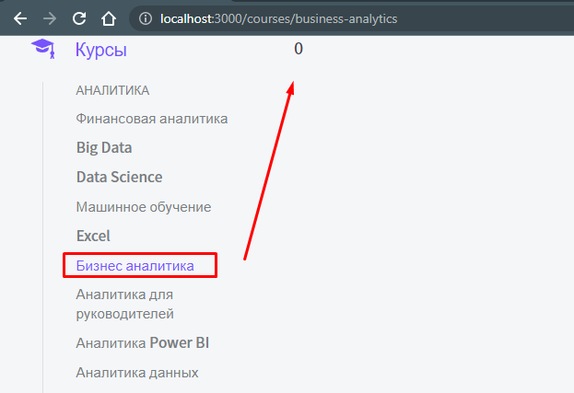The width and height of the screenshot is (574, 393).
Task: Select the highlighted Бизнес аналитика item
Action: click(x=135, y=266)
